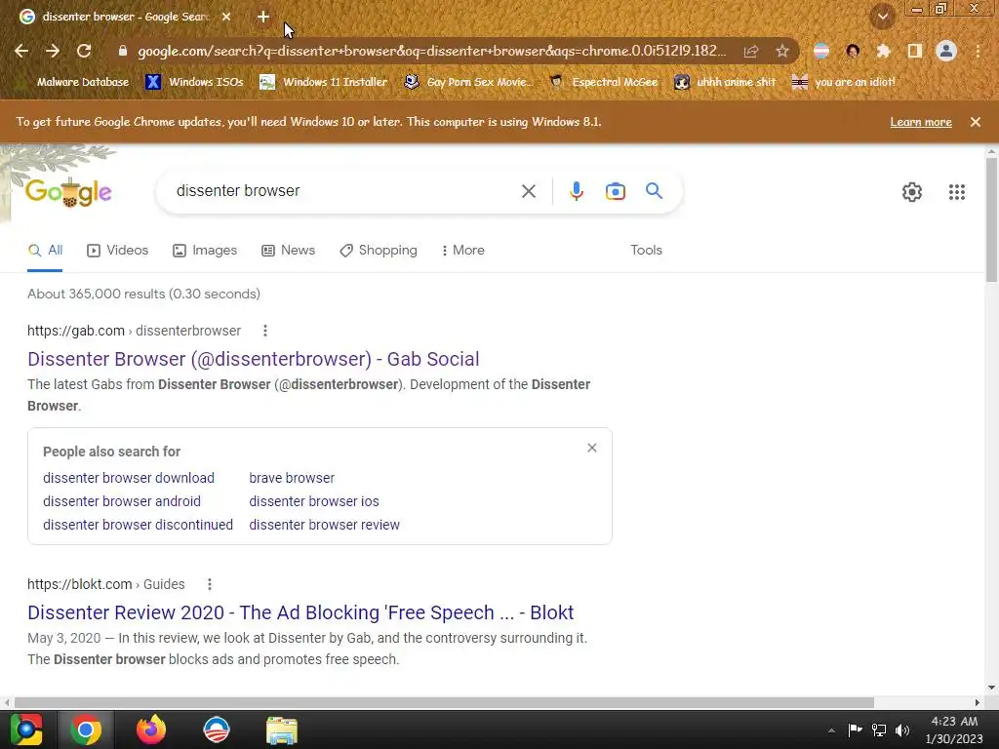Click into the search box text field
Viewport: 999px width, 749px height.
(x=344, y=191)
